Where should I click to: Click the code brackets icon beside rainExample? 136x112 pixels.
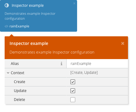click(x=6, y=26)
